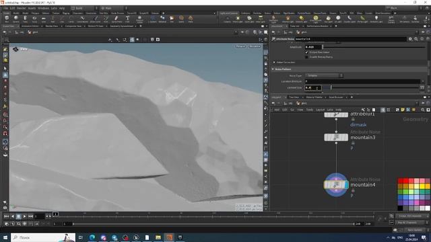Open the left shelf set options dropdown
Screen dimensions: 431x242
point(214,13)
